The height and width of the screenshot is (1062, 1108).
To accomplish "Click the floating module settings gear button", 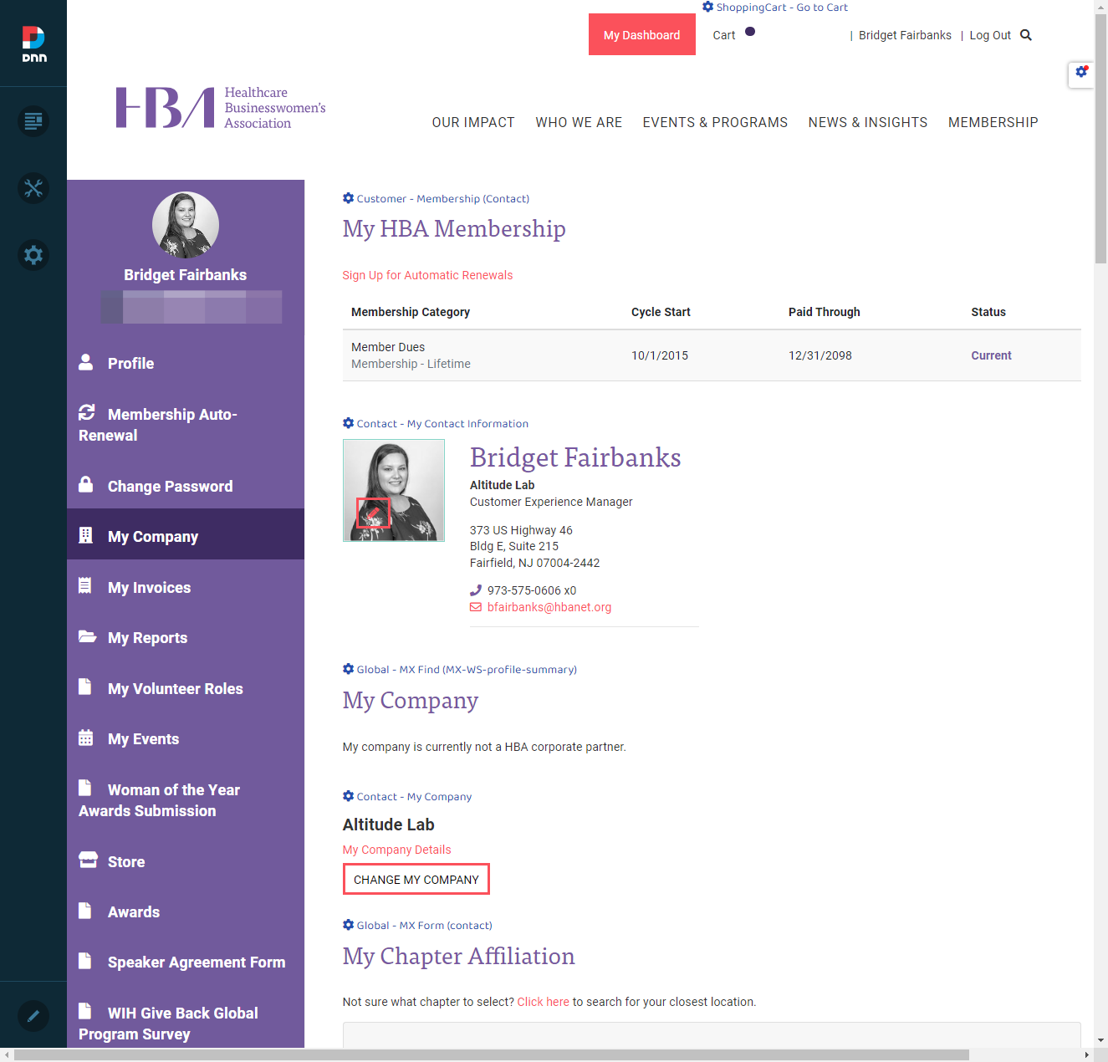I will [x=1081, y=73].
